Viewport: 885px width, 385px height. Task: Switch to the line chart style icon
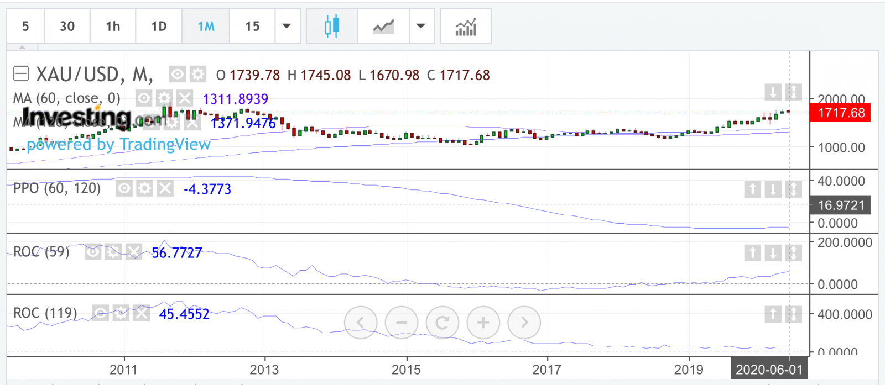click(383, 26)
